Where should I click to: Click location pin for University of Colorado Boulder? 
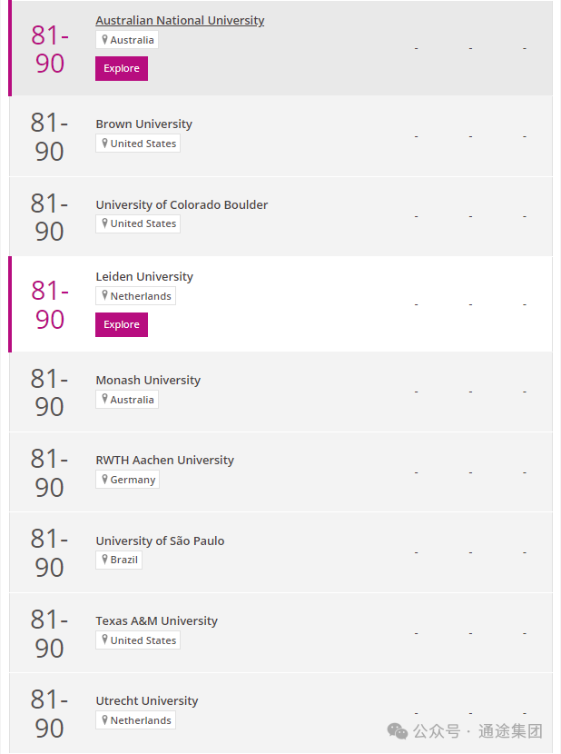pos(104,223)
